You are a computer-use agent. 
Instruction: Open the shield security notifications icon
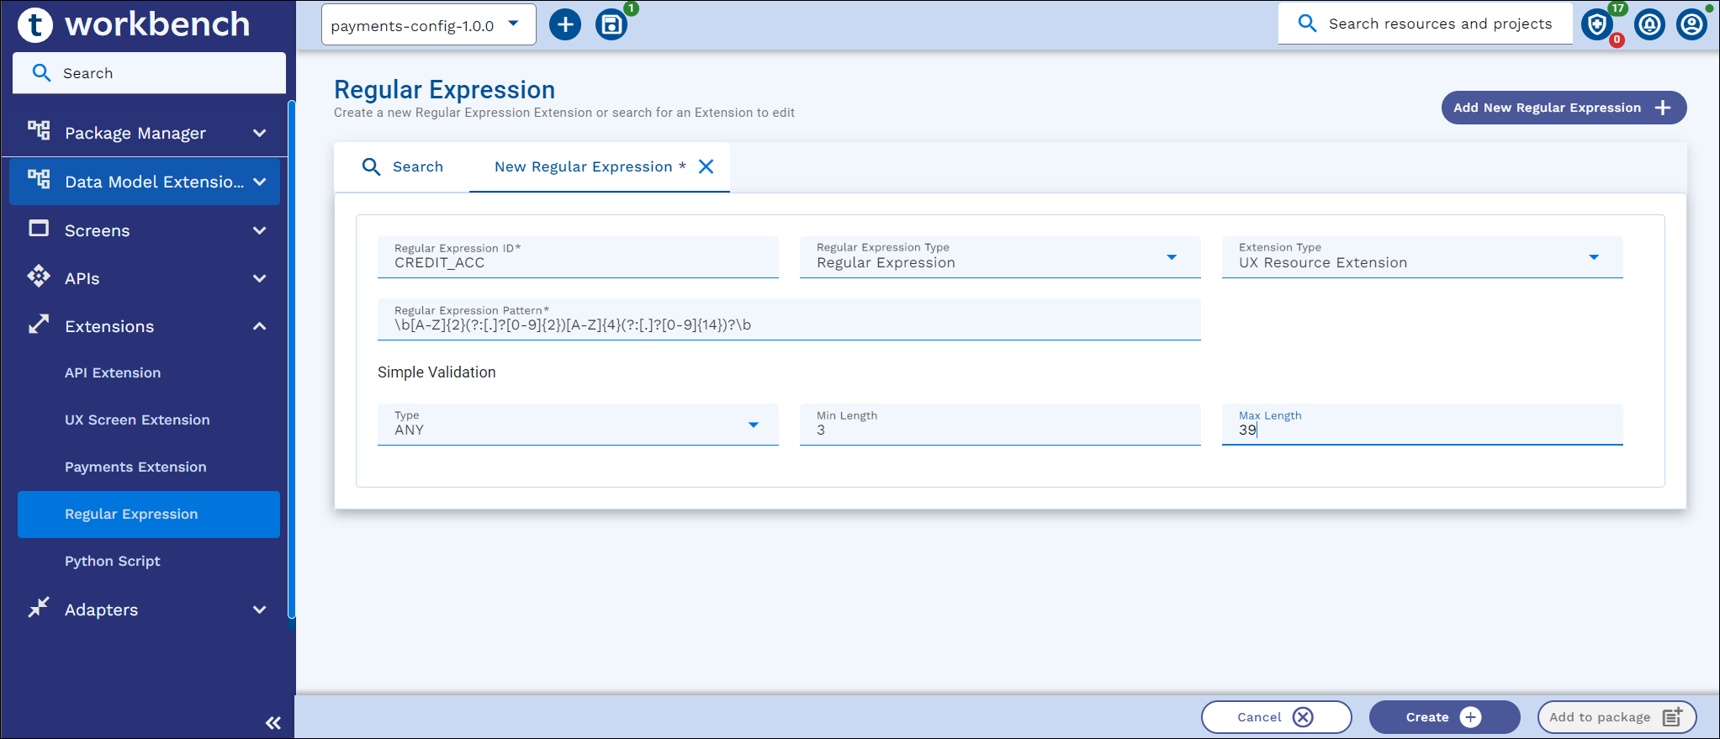coord(1596,25)
